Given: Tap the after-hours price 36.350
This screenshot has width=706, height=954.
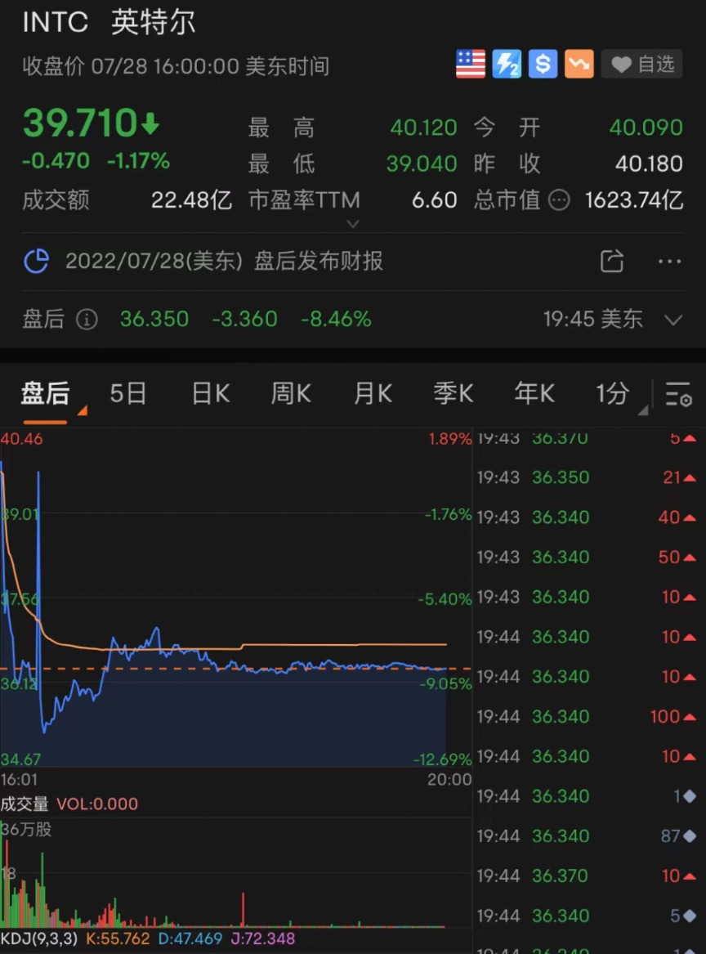Looking at the screenshot, I should [154, 319].
